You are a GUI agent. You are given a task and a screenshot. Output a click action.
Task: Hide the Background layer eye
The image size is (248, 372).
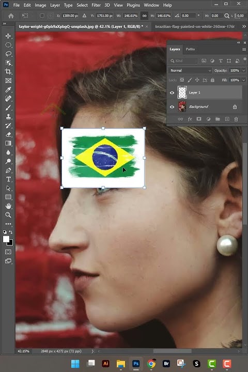pos(172,107)
